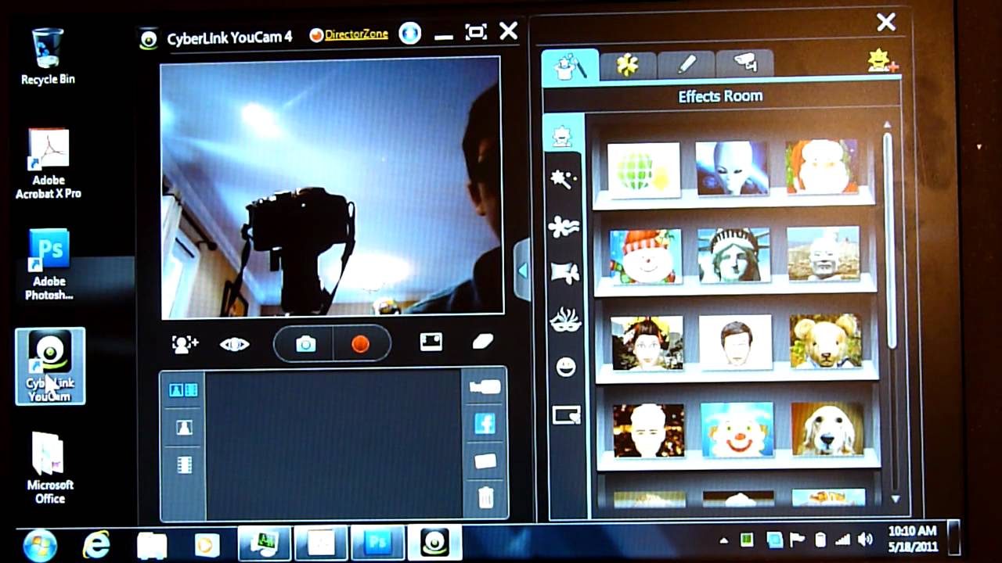Switch to the yellow gadget flower tab
Screen dimensions: 1002x563
(x=628, y=65)
